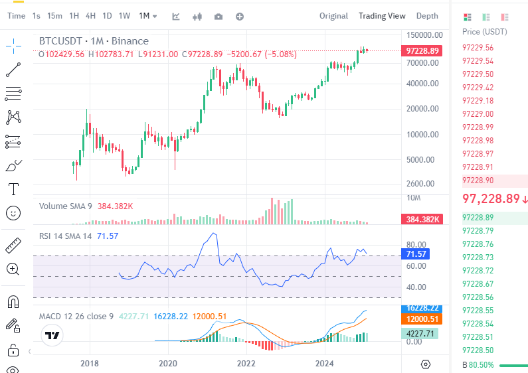Take a chart snapshot with camera icon
The width and height of the screenshot is (528, 373).
tap(219, 17)
